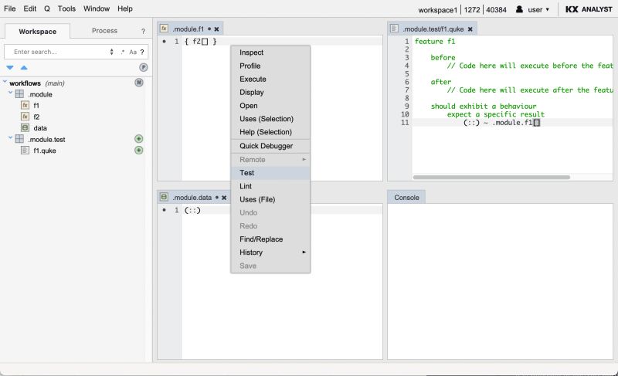
Task: Click the green plus beside f1.quke
Action: point(139,150)
